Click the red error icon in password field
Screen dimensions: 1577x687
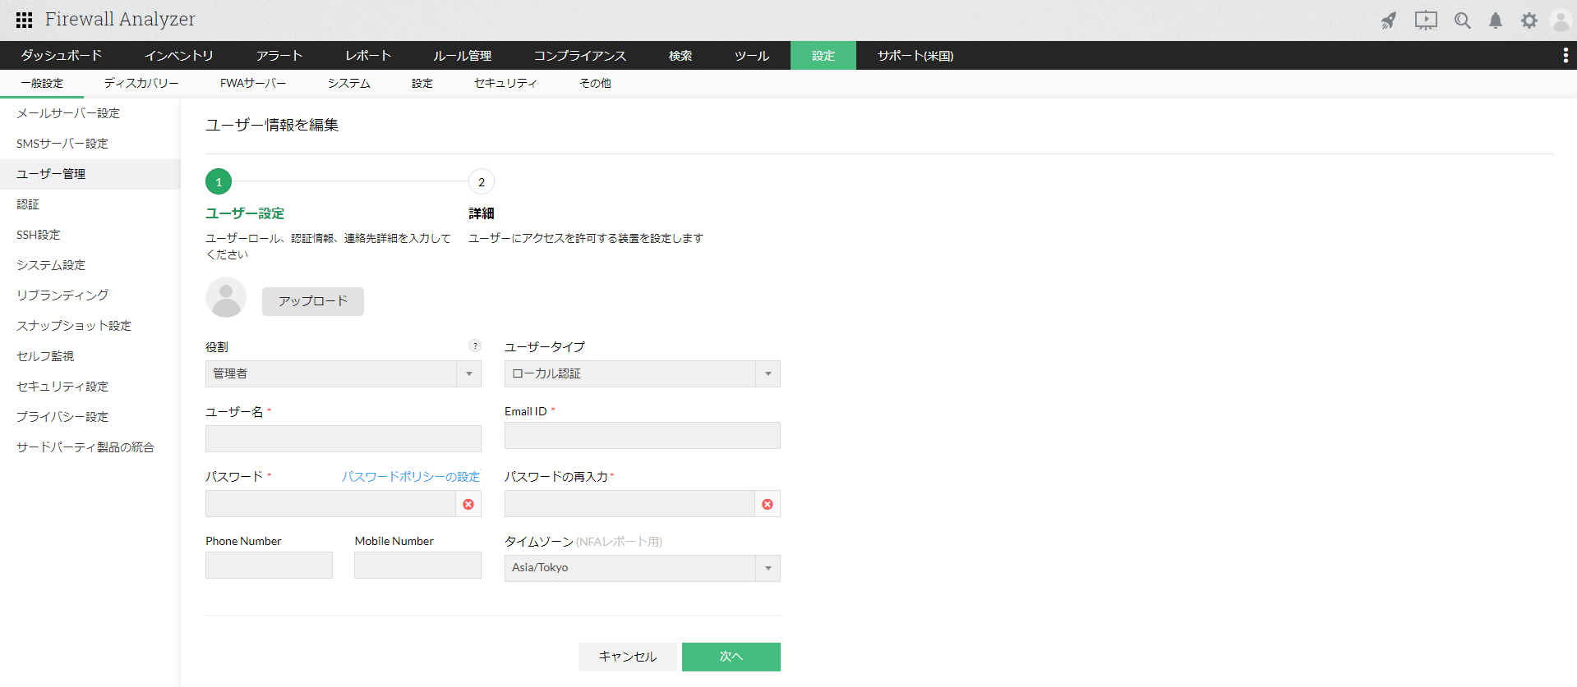click(468, 504)
